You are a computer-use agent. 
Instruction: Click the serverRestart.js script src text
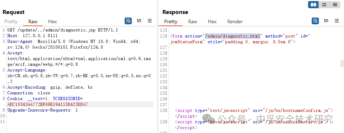tap(294, 122)
